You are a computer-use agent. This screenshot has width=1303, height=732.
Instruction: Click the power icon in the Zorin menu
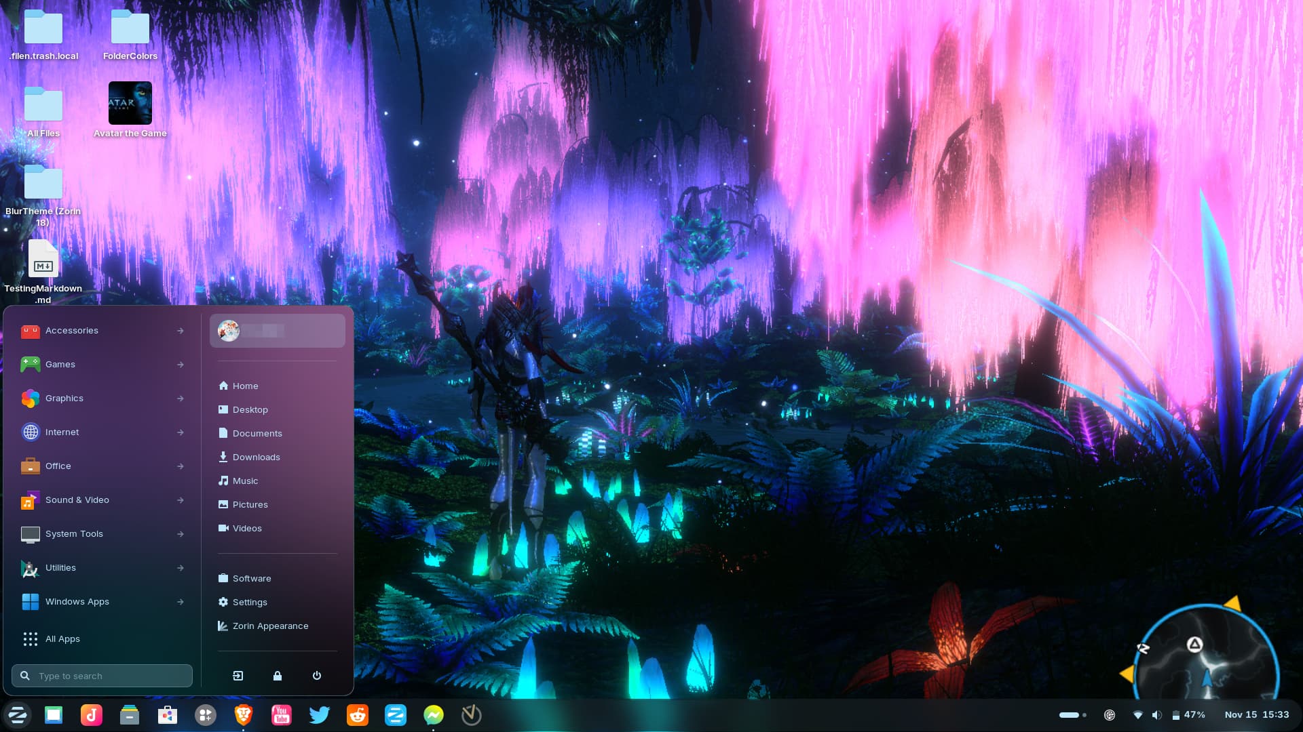(x=317, y=676)
